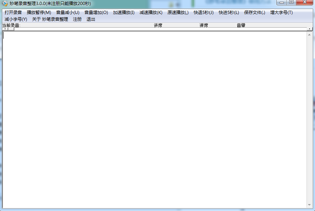Click the 进度 progress label
The height and width of the screenshot is (211, 315).
pos(158,25)
